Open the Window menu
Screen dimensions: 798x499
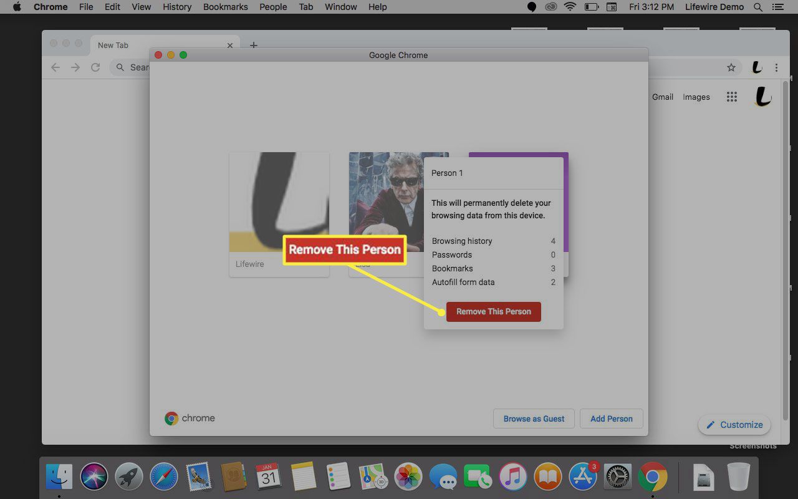tap(341, 7)
